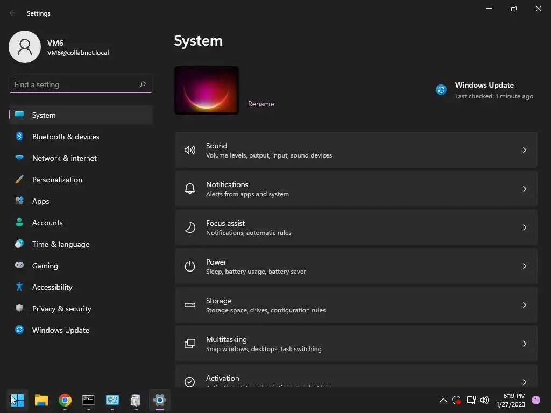Open Power sleep, battery usage row

pos(356,266)
